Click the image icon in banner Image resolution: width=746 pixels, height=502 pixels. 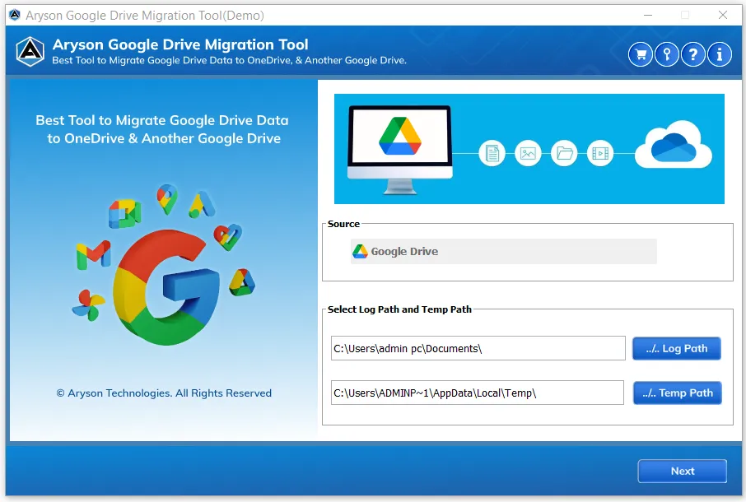[528, 154]
